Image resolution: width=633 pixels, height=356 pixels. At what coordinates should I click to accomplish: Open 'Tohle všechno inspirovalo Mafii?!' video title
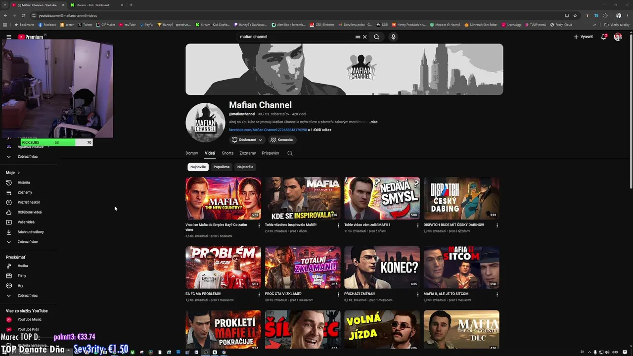tap(291, 225)
